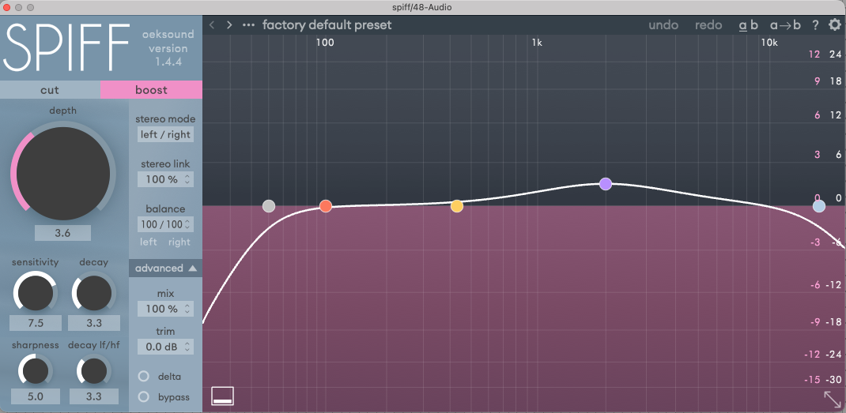Click the depth knob
This screenshot has width=846, height=413.
tap(63, 173)
